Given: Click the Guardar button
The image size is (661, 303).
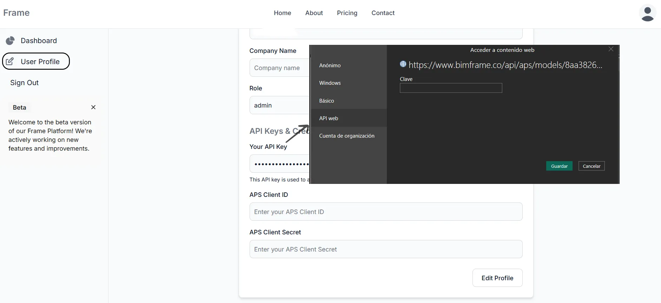Looking at the screenshot, I should (559, 166).
